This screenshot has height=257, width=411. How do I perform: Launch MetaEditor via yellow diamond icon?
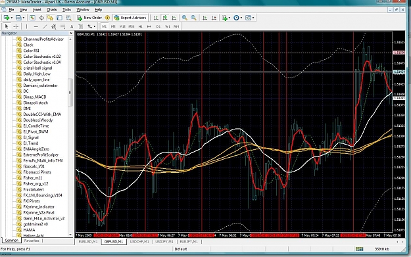pos(107,18)
